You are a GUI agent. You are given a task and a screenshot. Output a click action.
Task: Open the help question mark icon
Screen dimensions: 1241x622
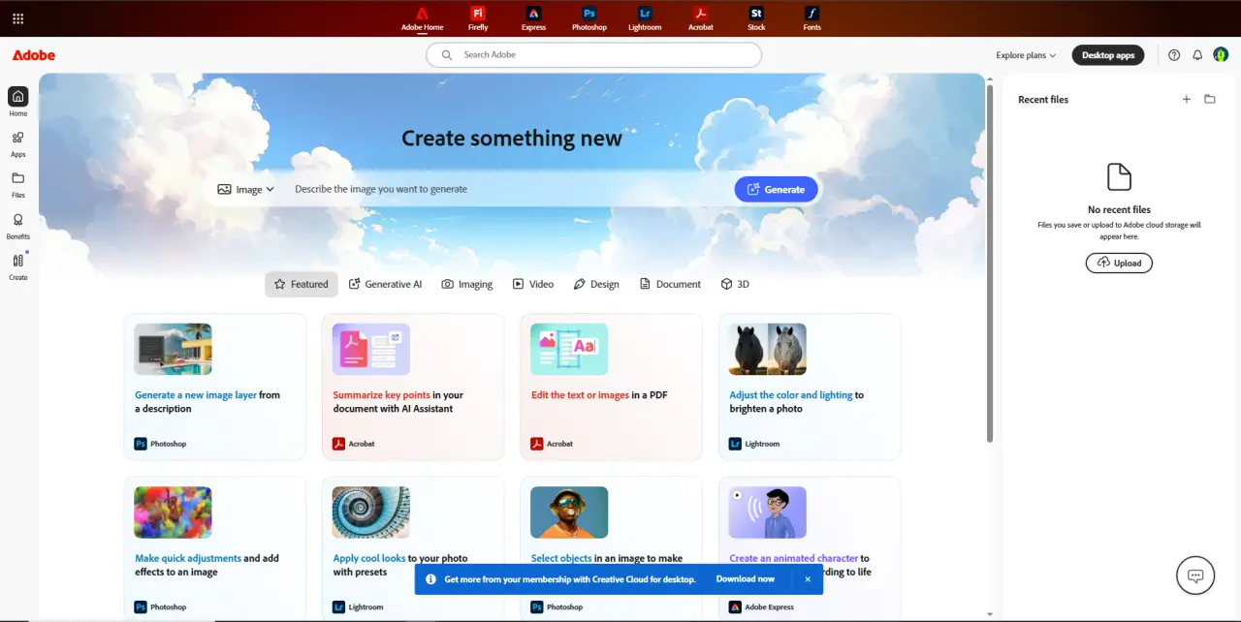point(1174,55)
